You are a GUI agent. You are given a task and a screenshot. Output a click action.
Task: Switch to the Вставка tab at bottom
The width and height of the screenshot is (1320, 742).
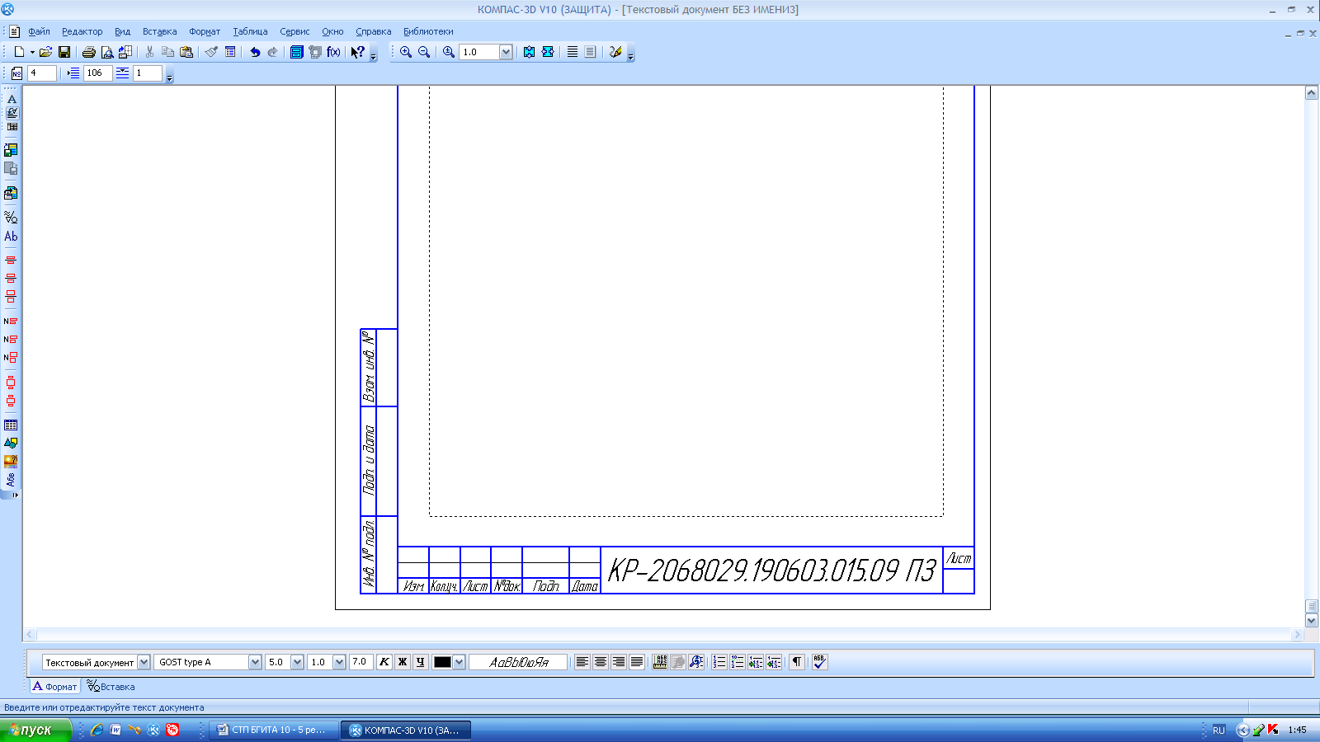pos(111,686)
